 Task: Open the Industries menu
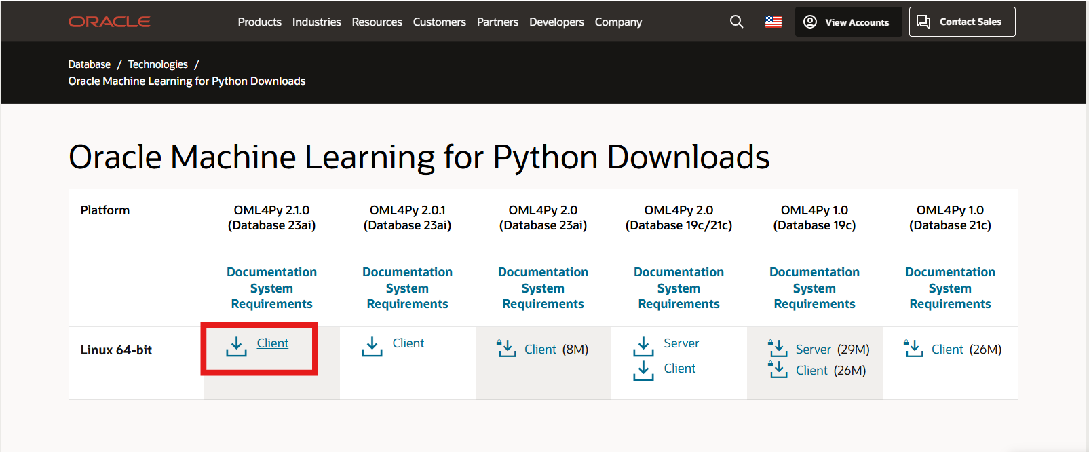tap(316, 22)
